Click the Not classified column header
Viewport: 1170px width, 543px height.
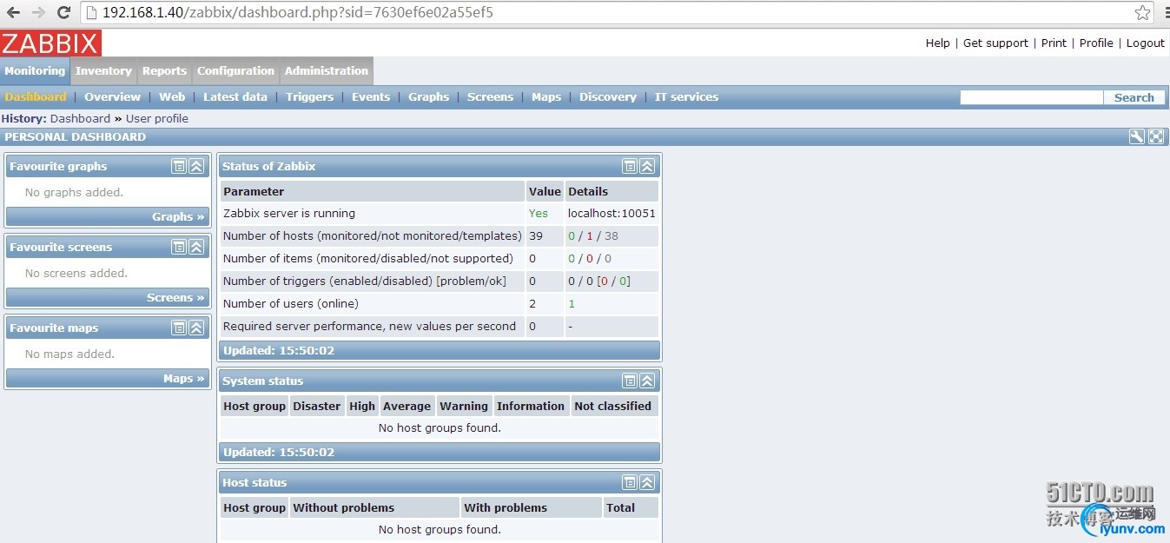(612, 406)
